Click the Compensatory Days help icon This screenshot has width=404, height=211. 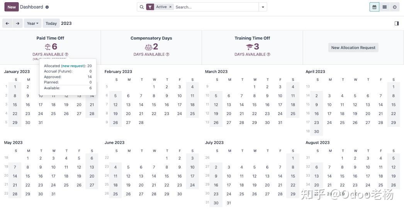click(x=167, y=55)
